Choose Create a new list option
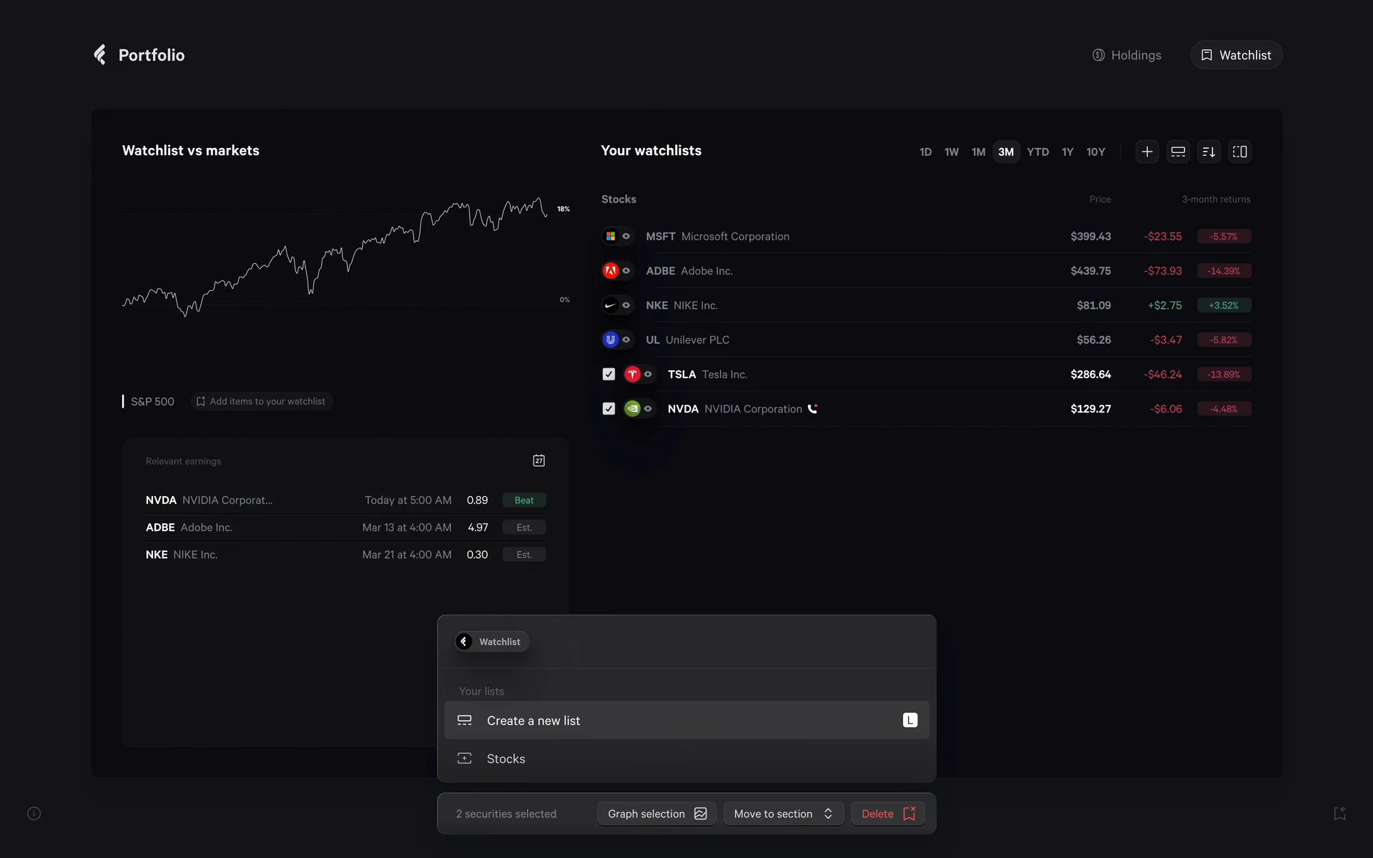Screen dimensions: 1373x858 point(533,721)
